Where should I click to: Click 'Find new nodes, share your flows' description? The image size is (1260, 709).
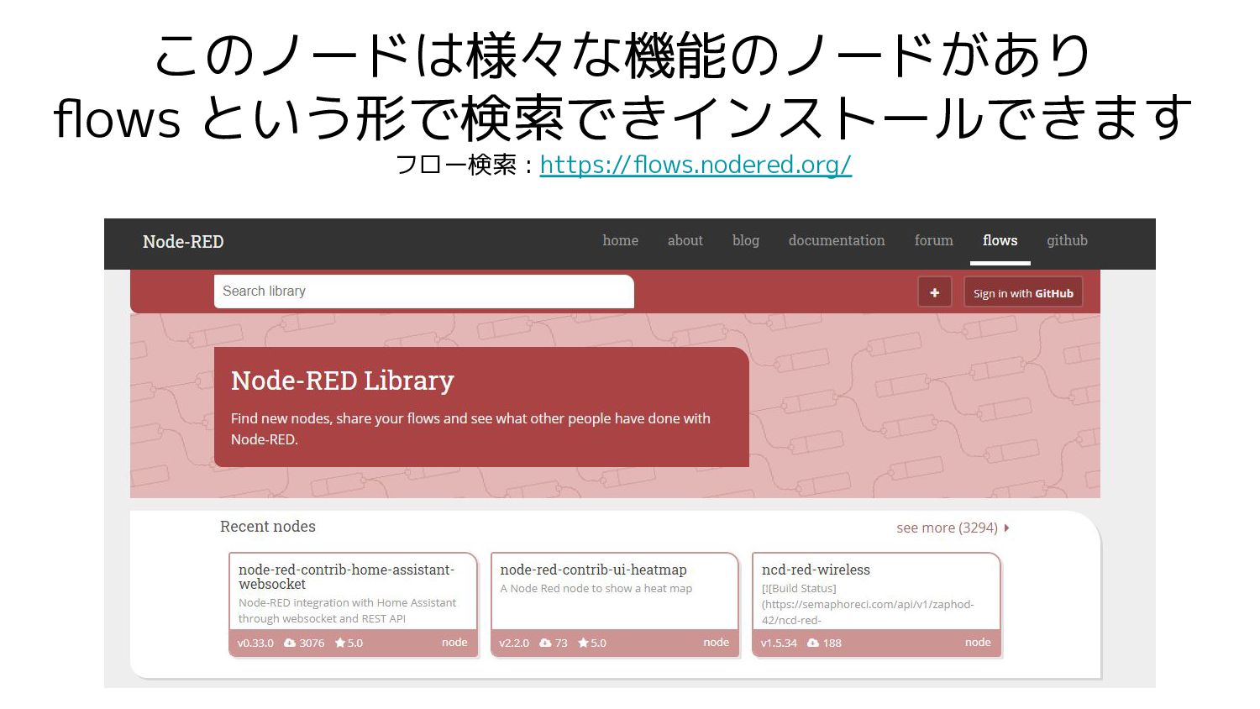coord(470,428)
